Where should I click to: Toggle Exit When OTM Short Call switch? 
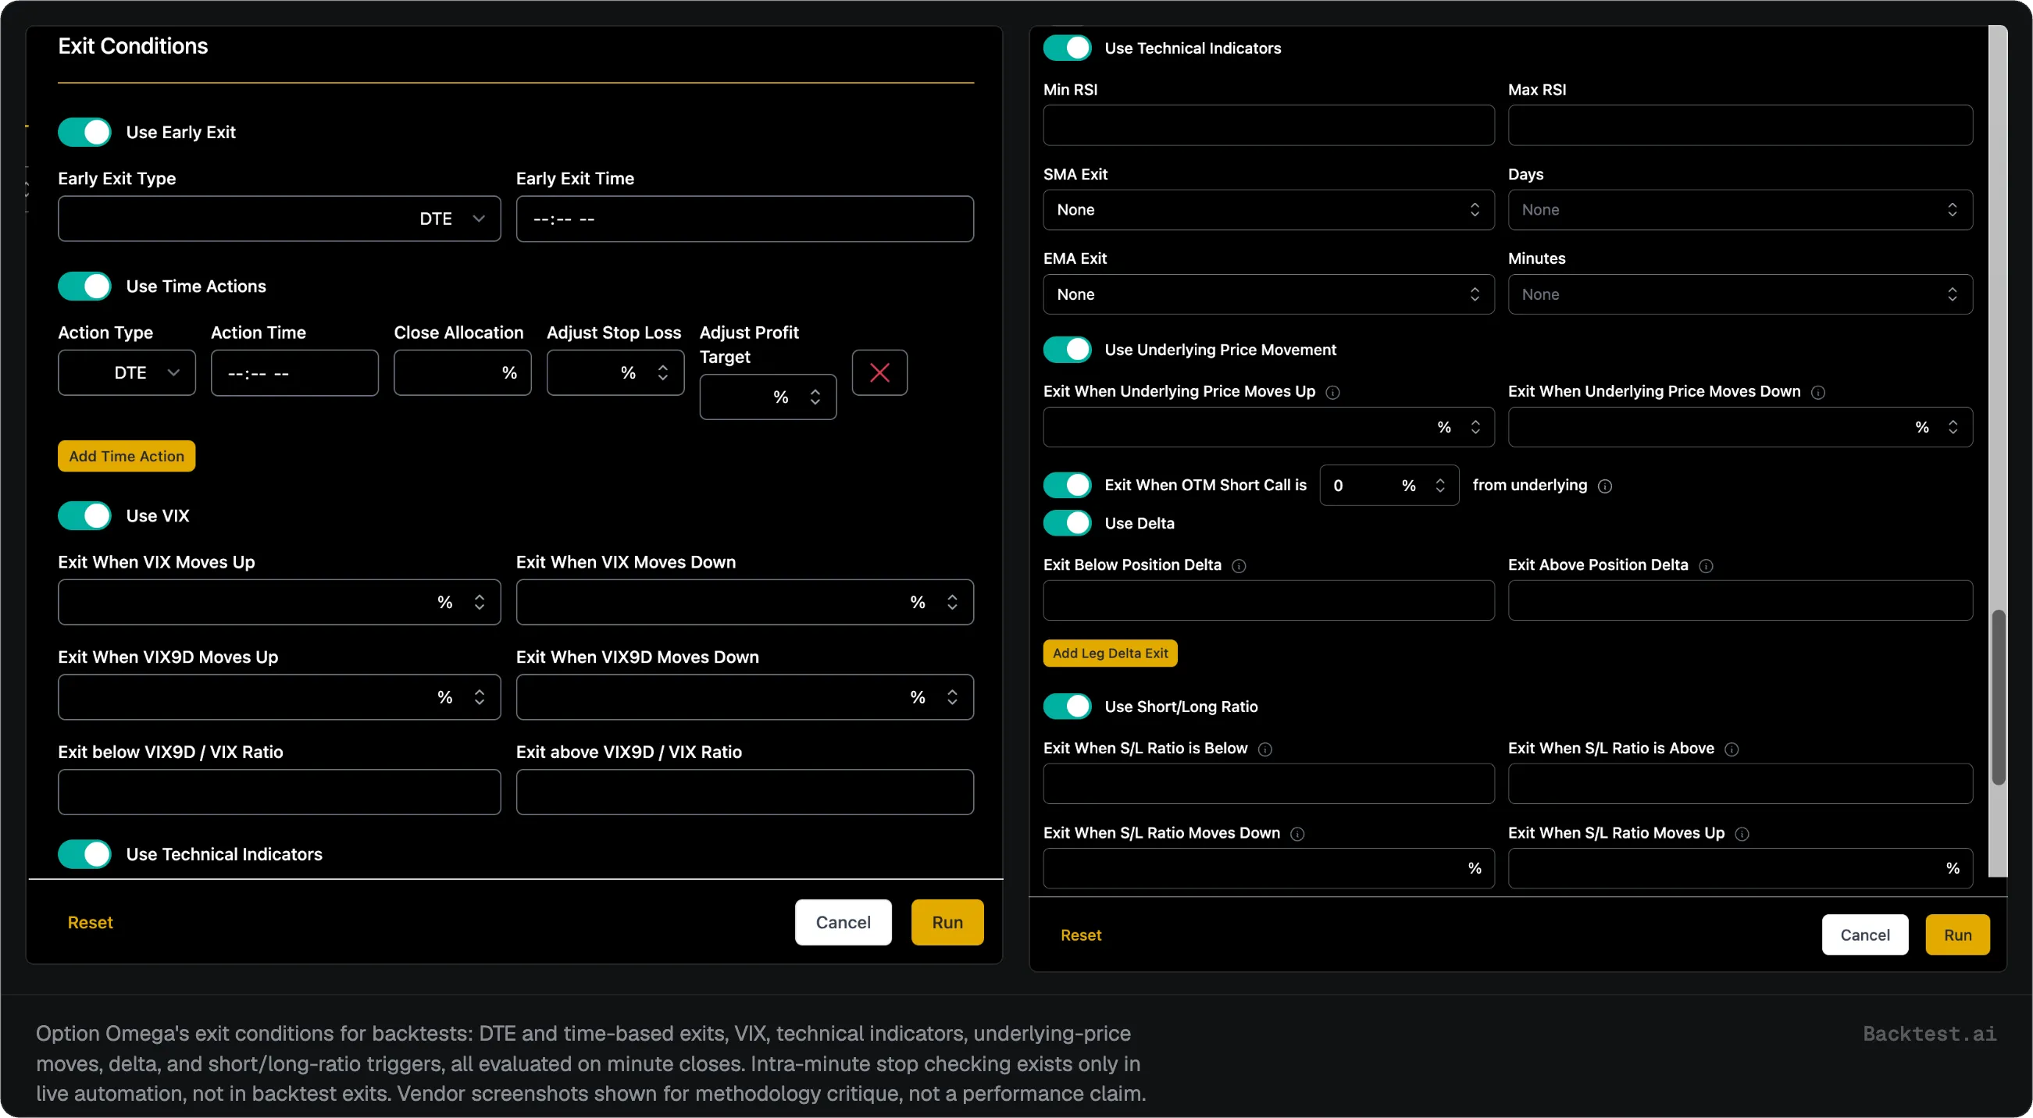[x=1067, y=486]
